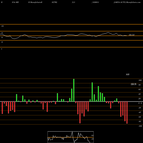Click the RSI axis label 70
The height and width of the screenshot is (143, 143).
[x=2, y=33]
